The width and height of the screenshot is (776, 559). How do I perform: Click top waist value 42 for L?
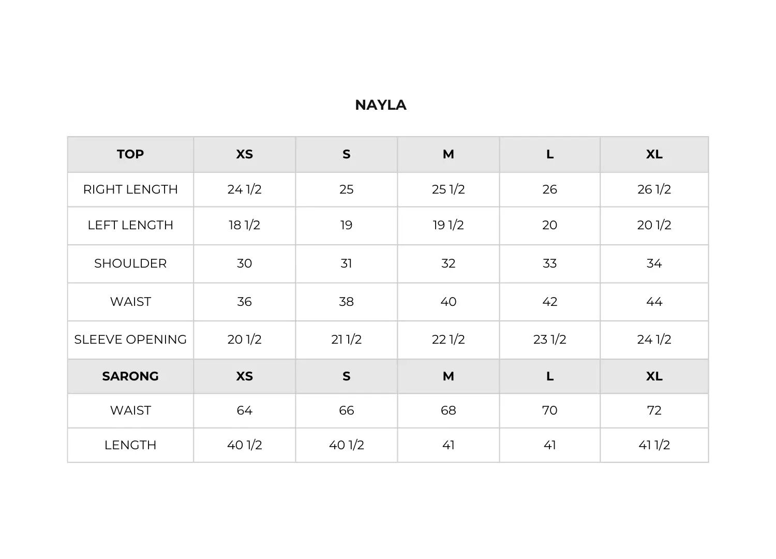click(549, 302)
